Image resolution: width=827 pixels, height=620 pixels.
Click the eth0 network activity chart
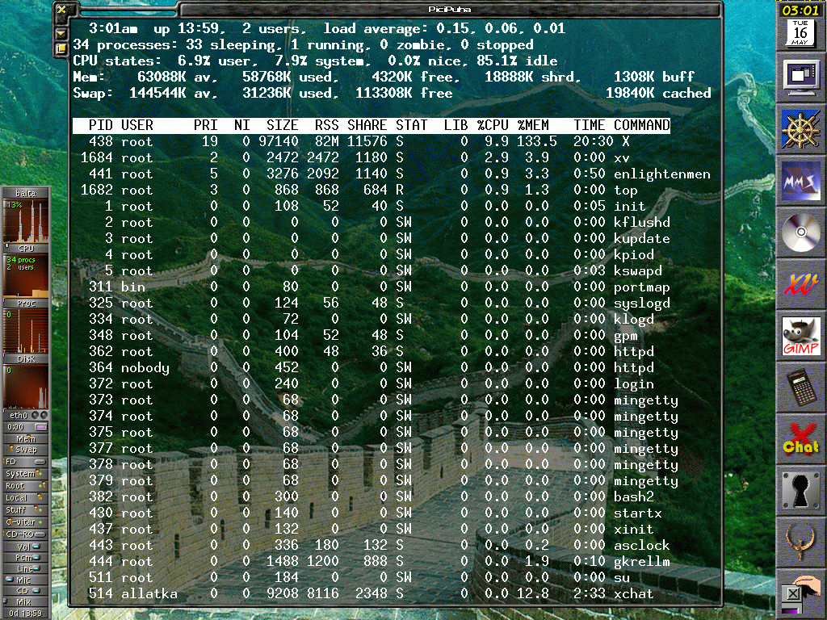26,387
